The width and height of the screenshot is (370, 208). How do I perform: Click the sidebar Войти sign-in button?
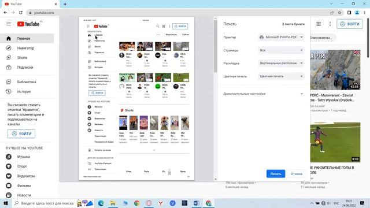click(x=21, y=133)
